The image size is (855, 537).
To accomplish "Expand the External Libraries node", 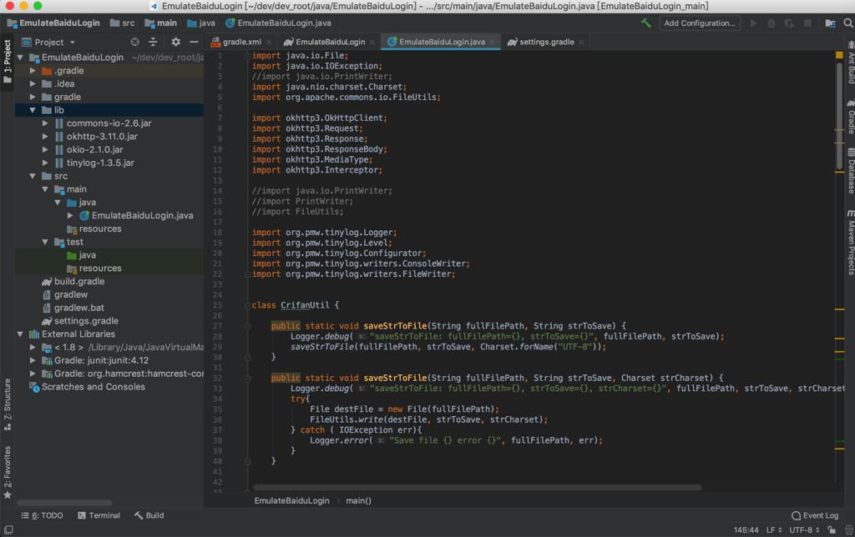I will (x=21, y=334).
